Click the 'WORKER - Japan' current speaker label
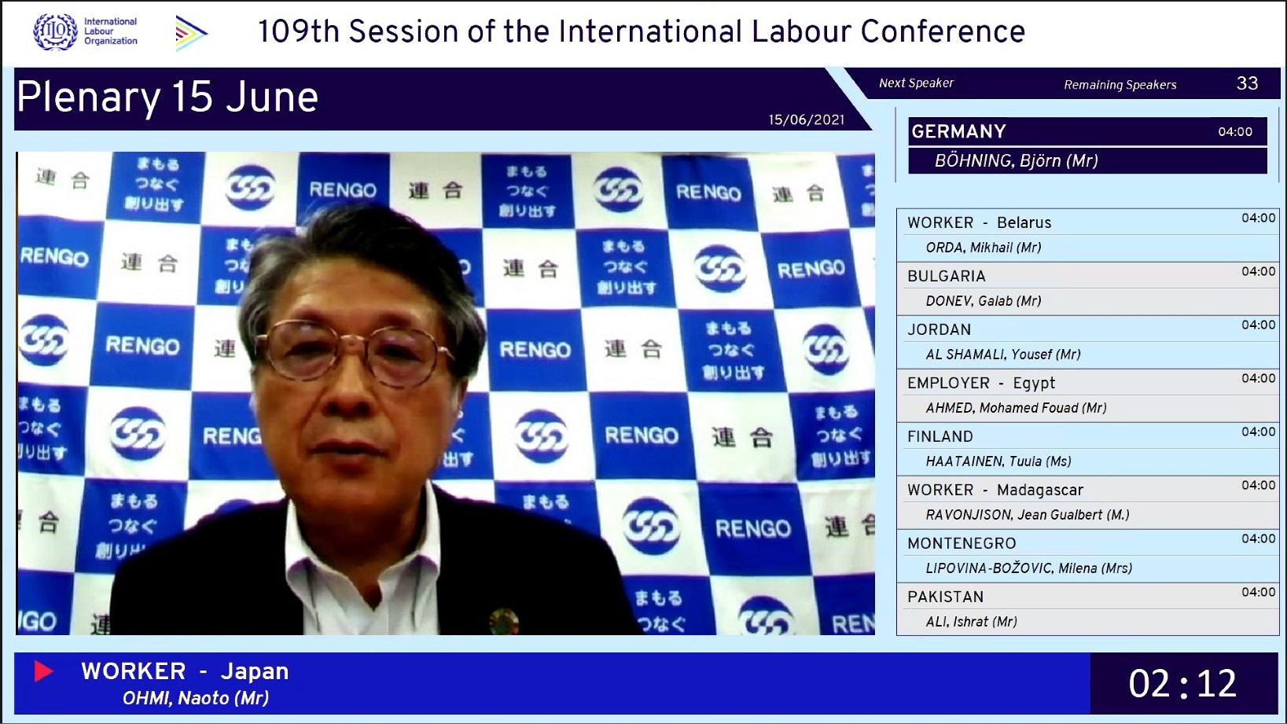Screen dimensions: 1287x724 [185, 671]
